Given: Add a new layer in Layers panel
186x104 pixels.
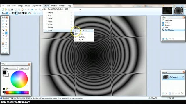Looking at the screenshot, I should click(x=164, y=94).
